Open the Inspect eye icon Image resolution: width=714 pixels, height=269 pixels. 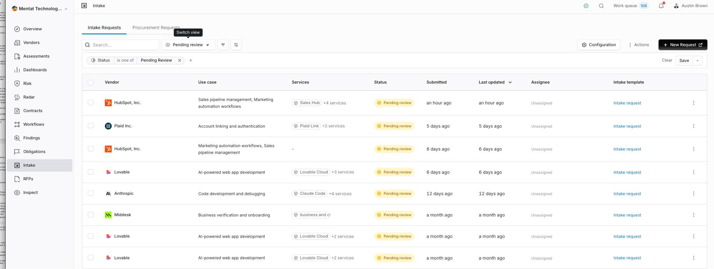pyautogui.click(x=17, y=192)
